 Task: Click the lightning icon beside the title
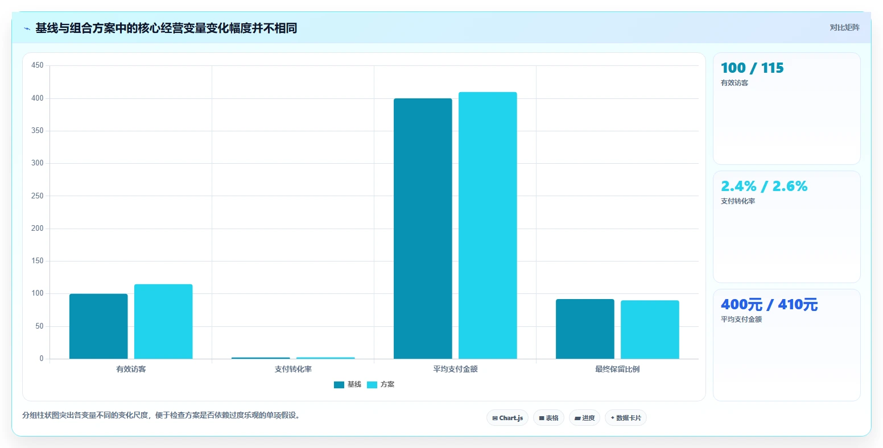[x=27, y=28]
